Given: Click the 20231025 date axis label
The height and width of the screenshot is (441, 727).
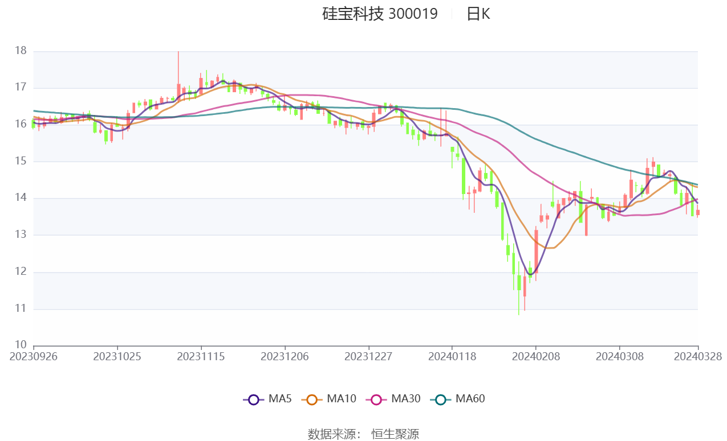Looking at the screenshot, I should click(x=117, y=356).
